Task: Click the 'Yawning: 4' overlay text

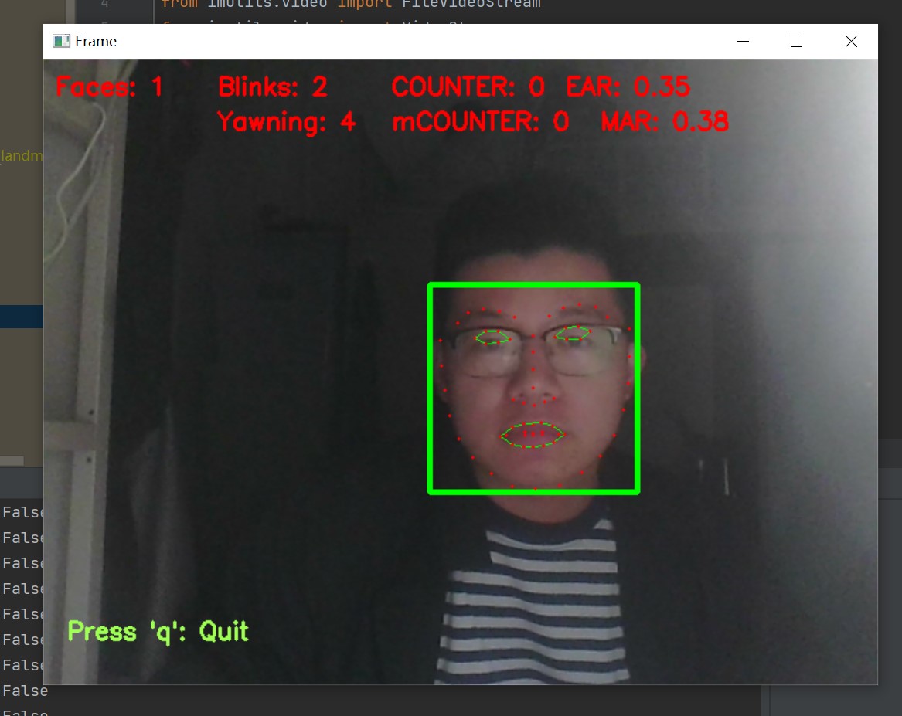Action: point(286,122)
